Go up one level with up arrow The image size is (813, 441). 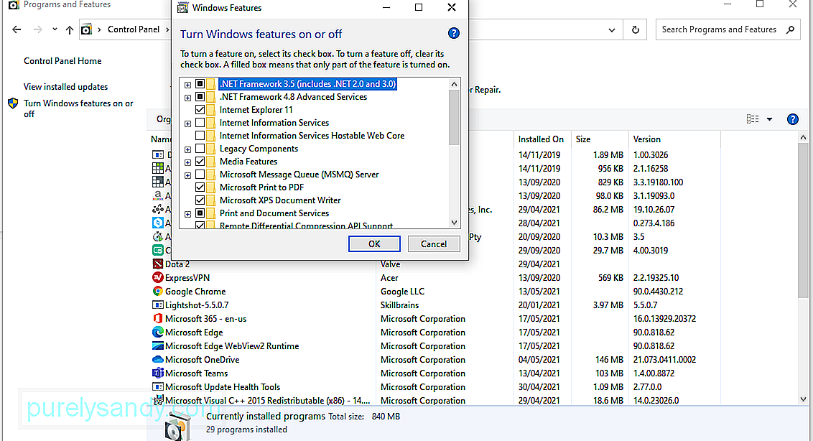[70, 30]
